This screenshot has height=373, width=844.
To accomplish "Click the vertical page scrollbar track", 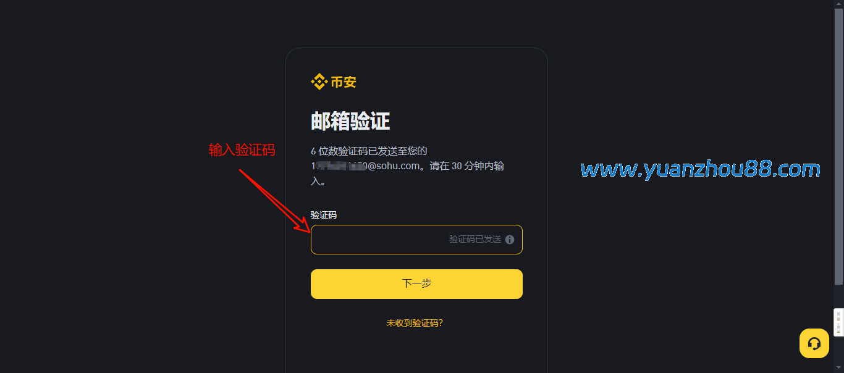I will pos(839,185).
